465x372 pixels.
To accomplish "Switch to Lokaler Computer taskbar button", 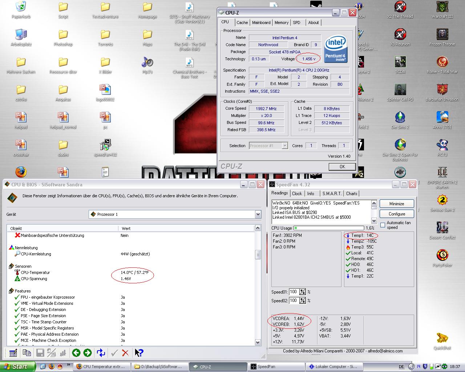I will click(335, 367).
